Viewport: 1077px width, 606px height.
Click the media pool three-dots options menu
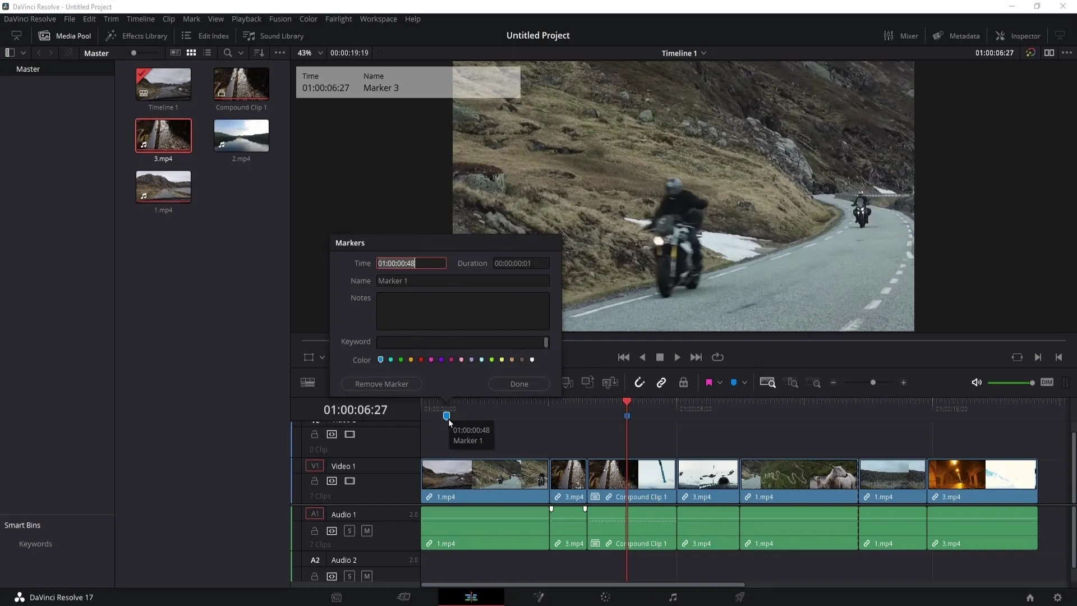(280, 53)
